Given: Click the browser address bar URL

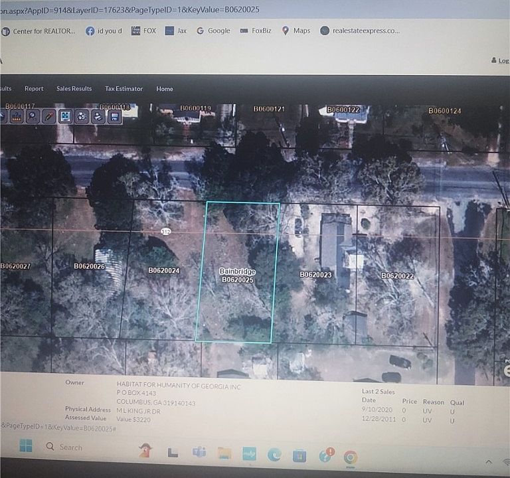Looking at the screenshot, I should 133,10.
